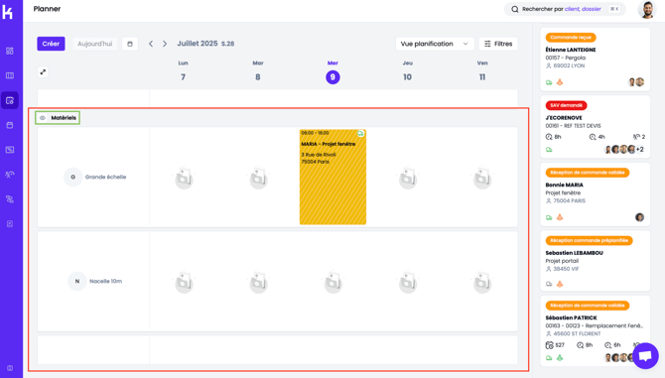This screenshot has height=378, width=665.
Task: Add booking for Nacelle 10m on Monday 7
Action: click(184, 282)
